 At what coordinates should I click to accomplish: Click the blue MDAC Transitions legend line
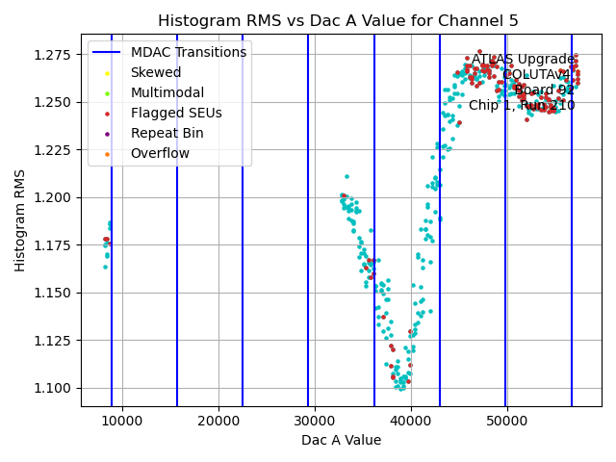click(x=108, y=52)
